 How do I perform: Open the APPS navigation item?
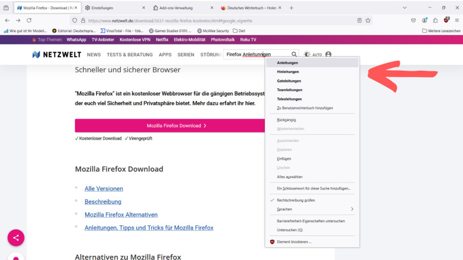point(165,55)
